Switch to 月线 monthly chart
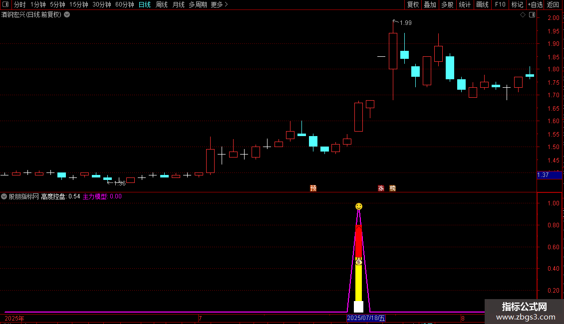564x324 pixels. [178, 4]
